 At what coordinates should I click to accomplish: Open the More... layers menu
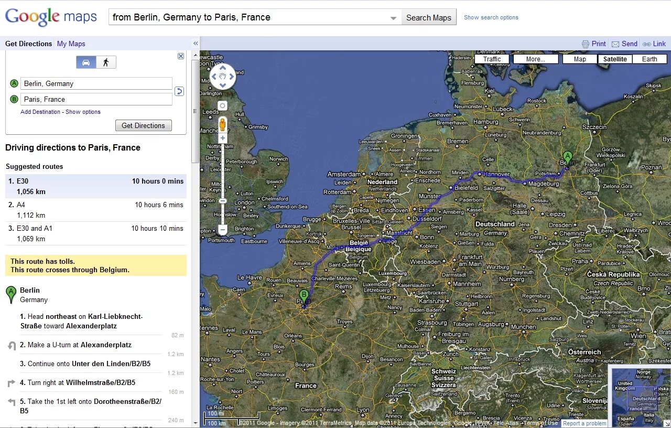[x=535, y=59]
